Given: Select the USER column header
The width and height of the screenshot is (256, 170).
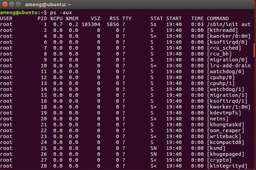Looking at the screenshot, I should pos(6,18).
